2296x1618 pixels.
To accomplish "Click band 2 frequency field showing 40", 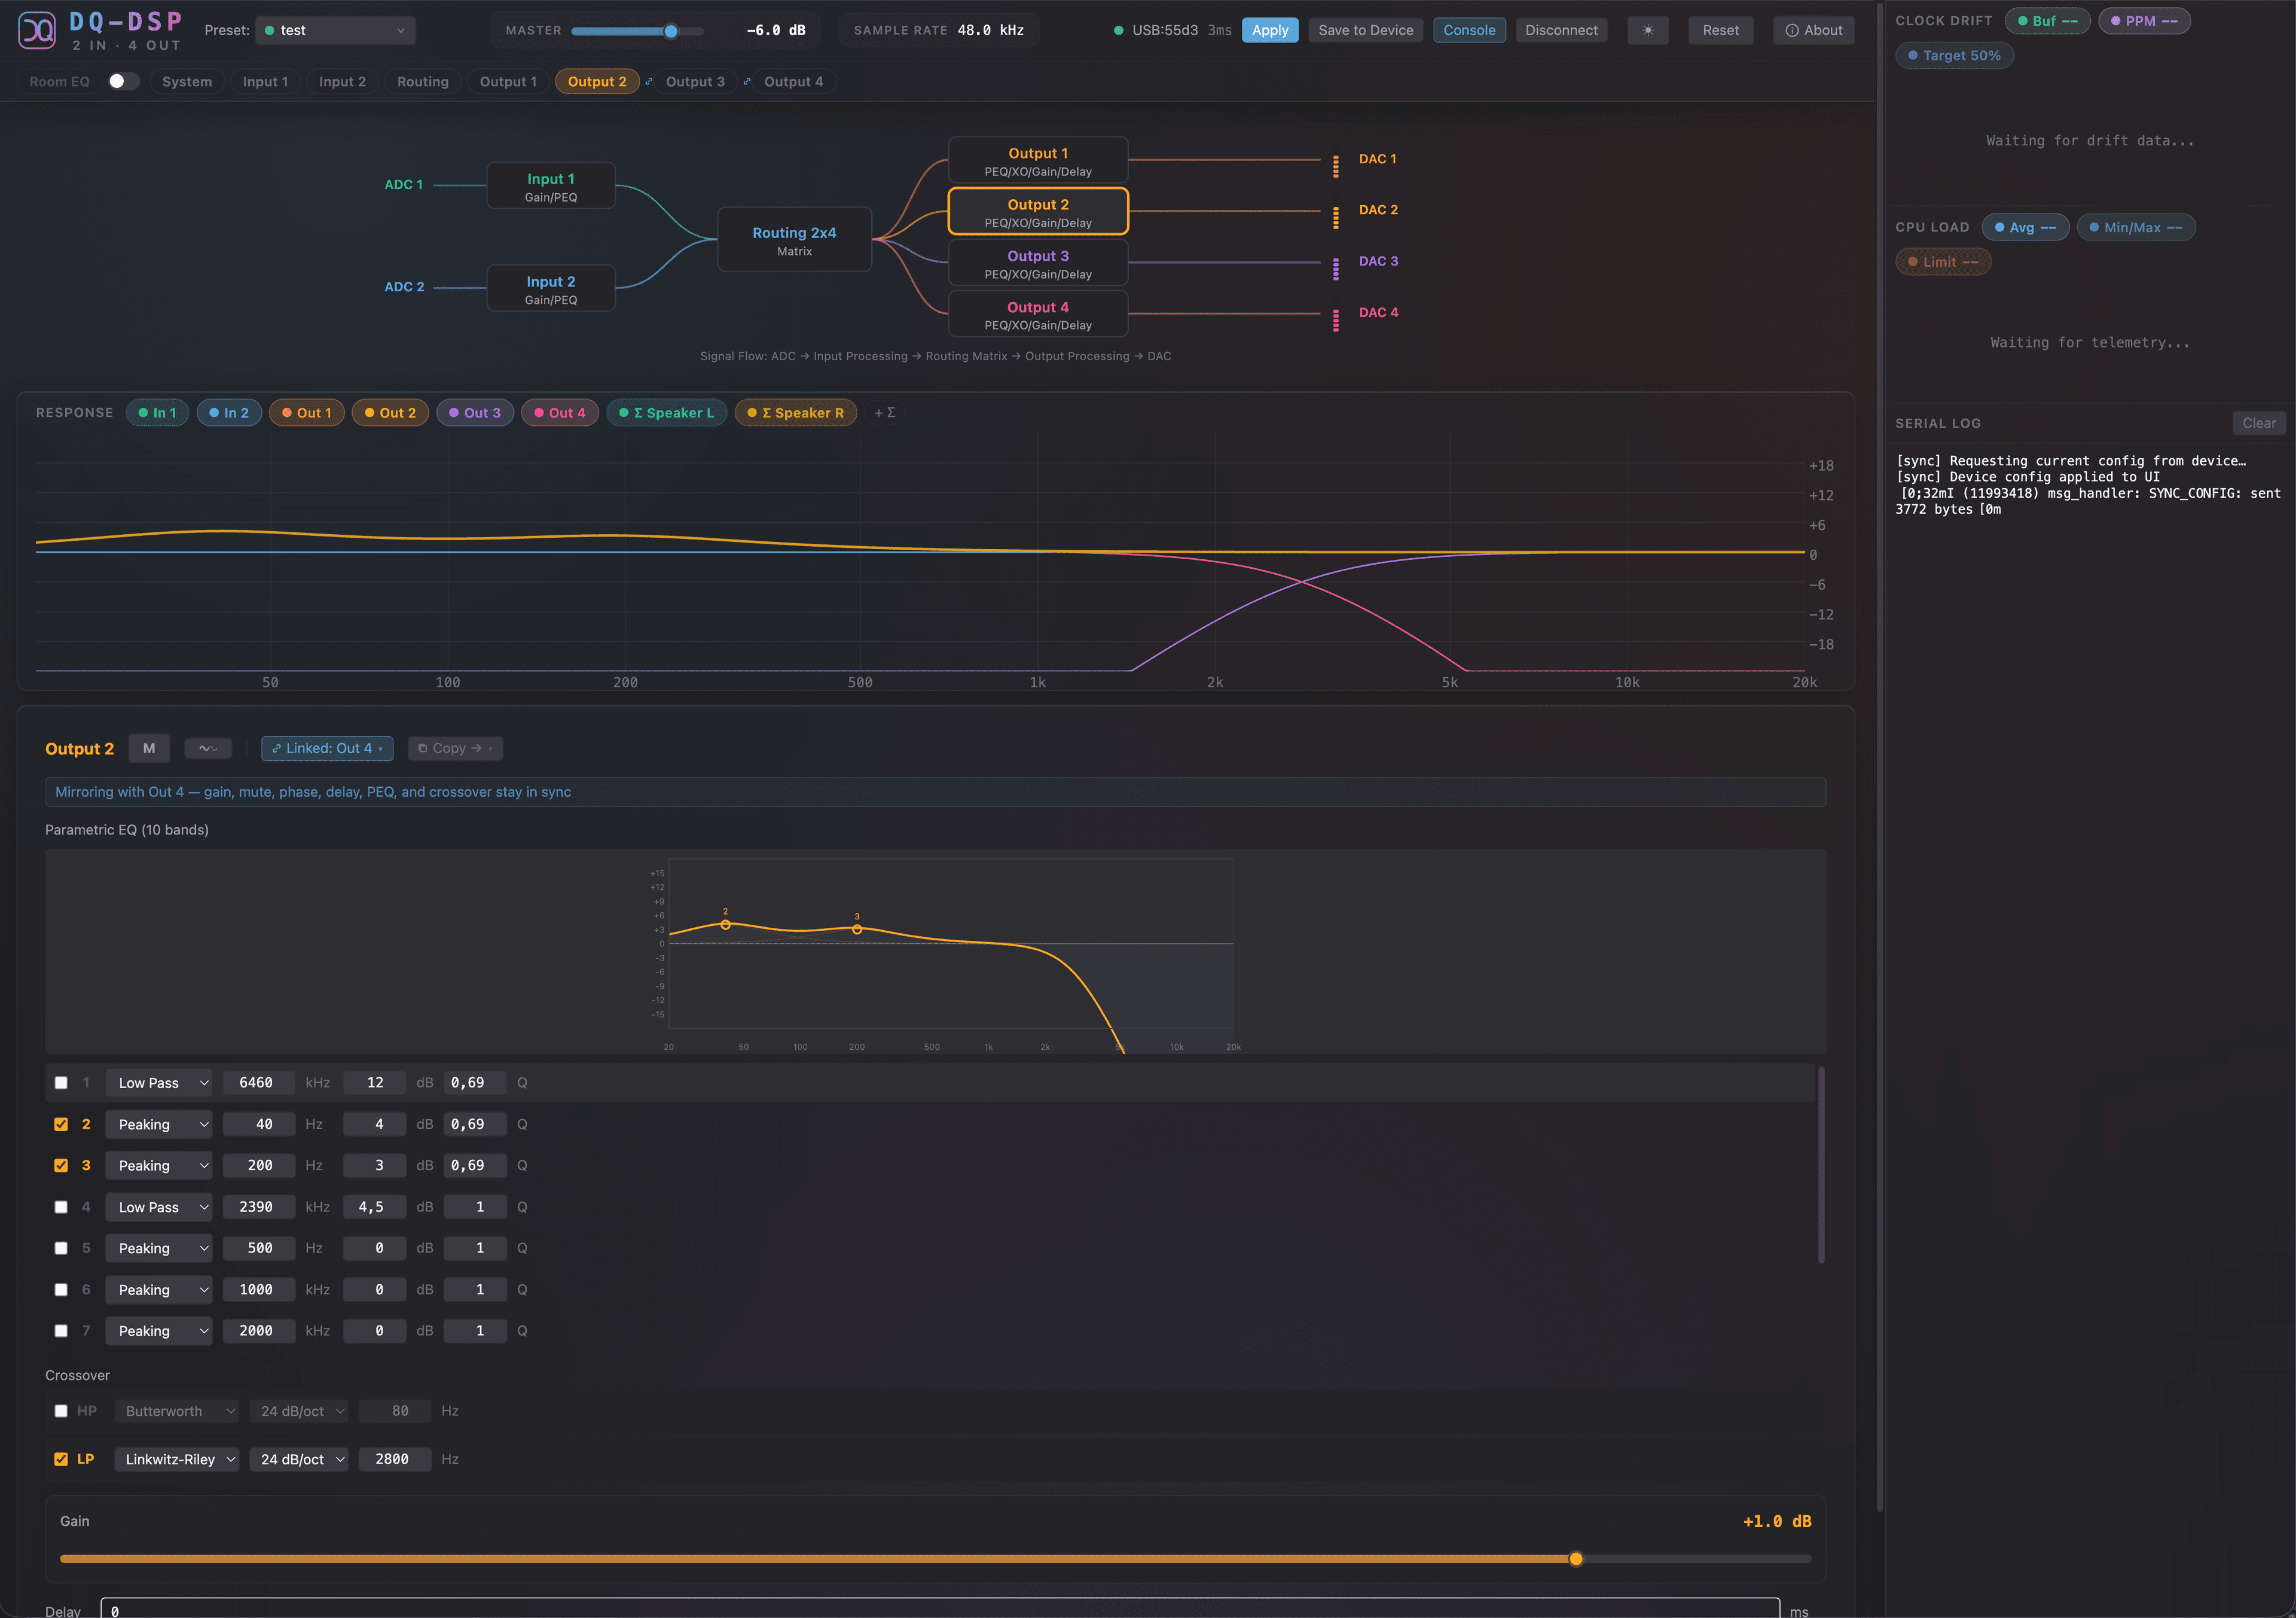I will pyautogui.click(x=259, y=1125).
